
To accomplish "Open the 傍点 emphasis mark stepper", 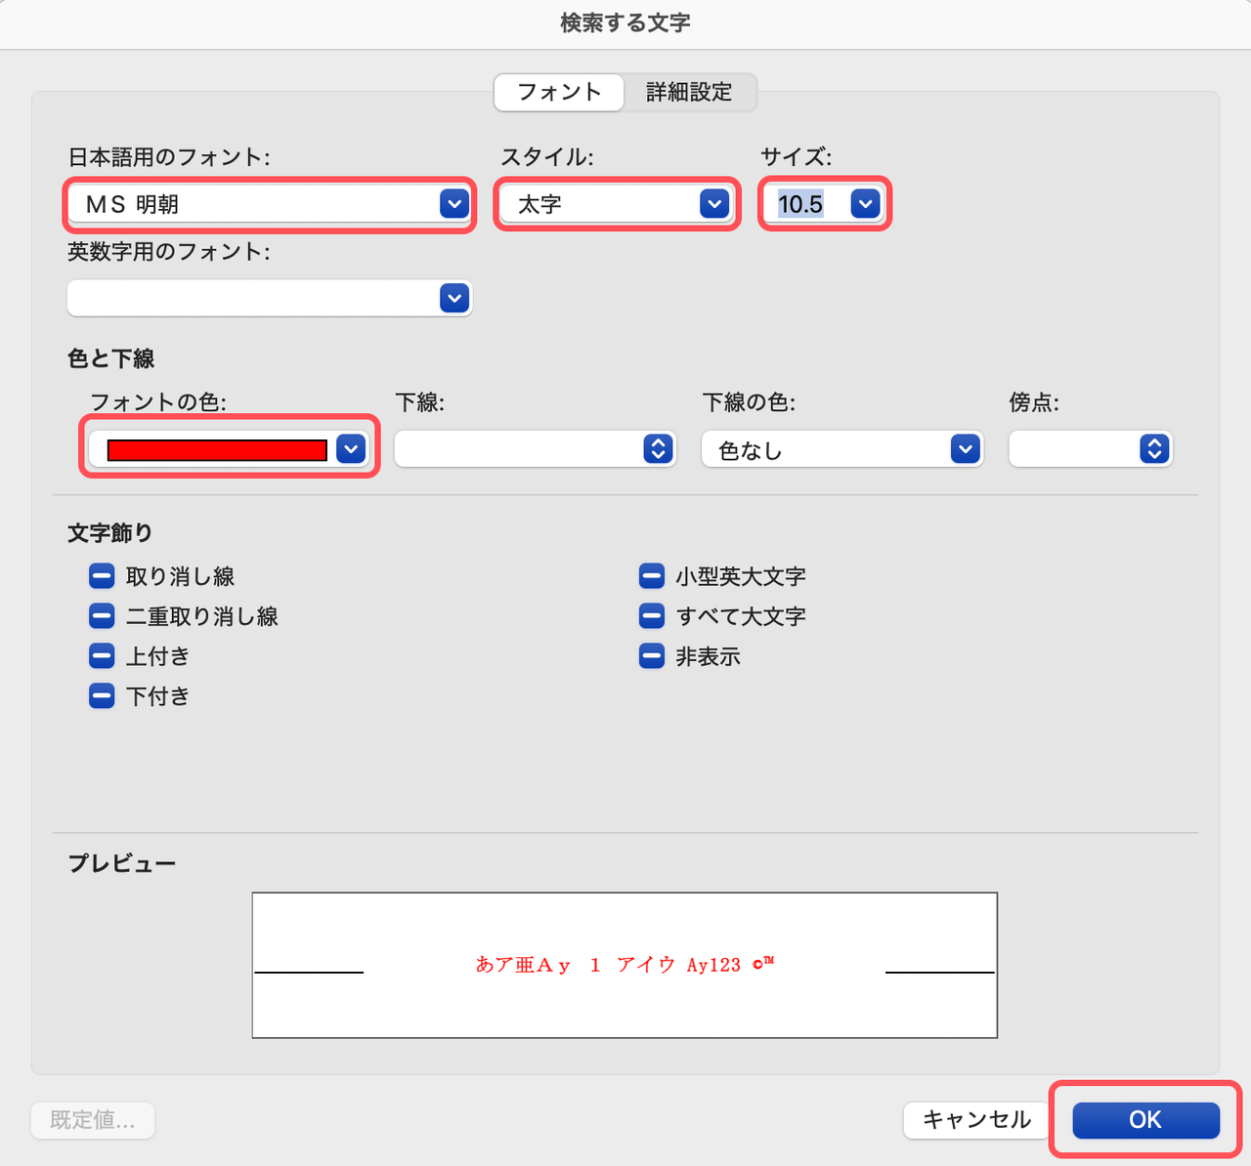I will click(x=1154, y=449).
